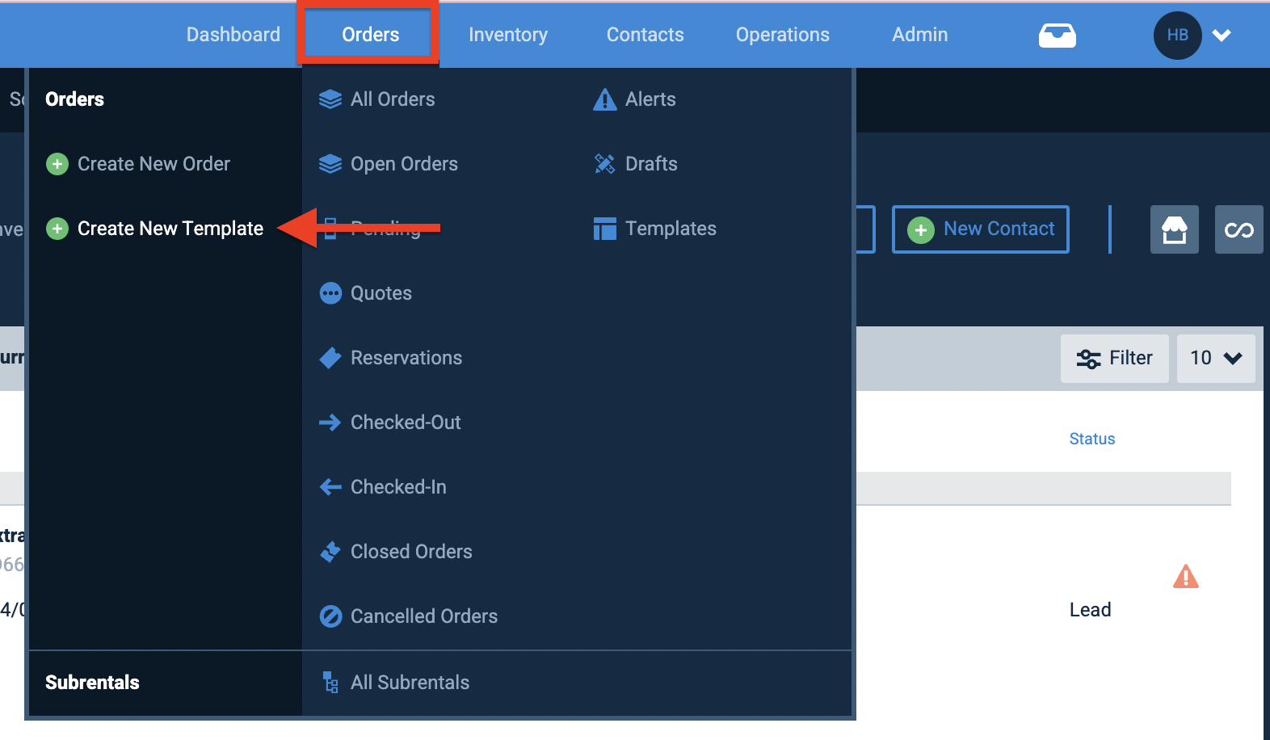Screen dimensions: 1270x740
Task: Click the Templates layout icon
Action: coord(604,229)
